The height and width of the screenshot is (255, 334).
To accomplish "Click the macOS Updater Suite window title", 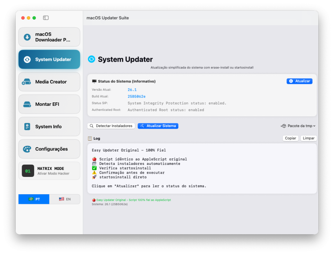I will pyautogui.click(x=108, y=18).
